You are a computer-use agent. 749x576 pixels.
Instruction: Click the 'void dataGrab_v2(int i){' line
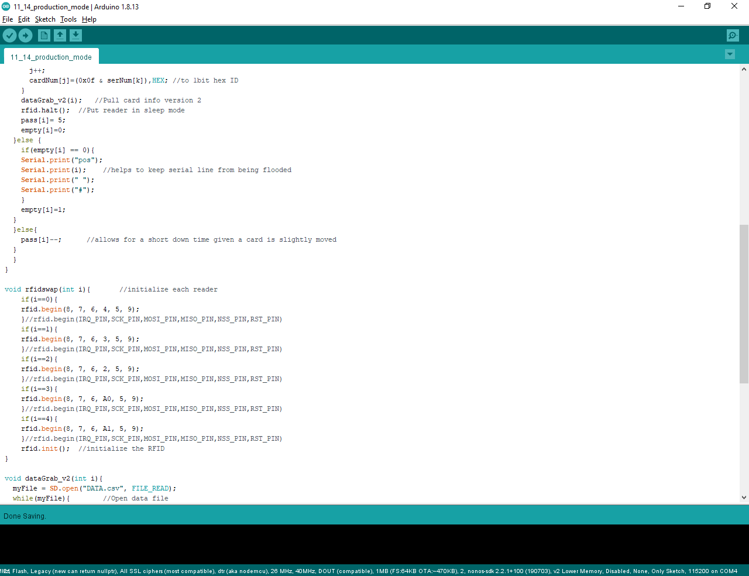54,478
